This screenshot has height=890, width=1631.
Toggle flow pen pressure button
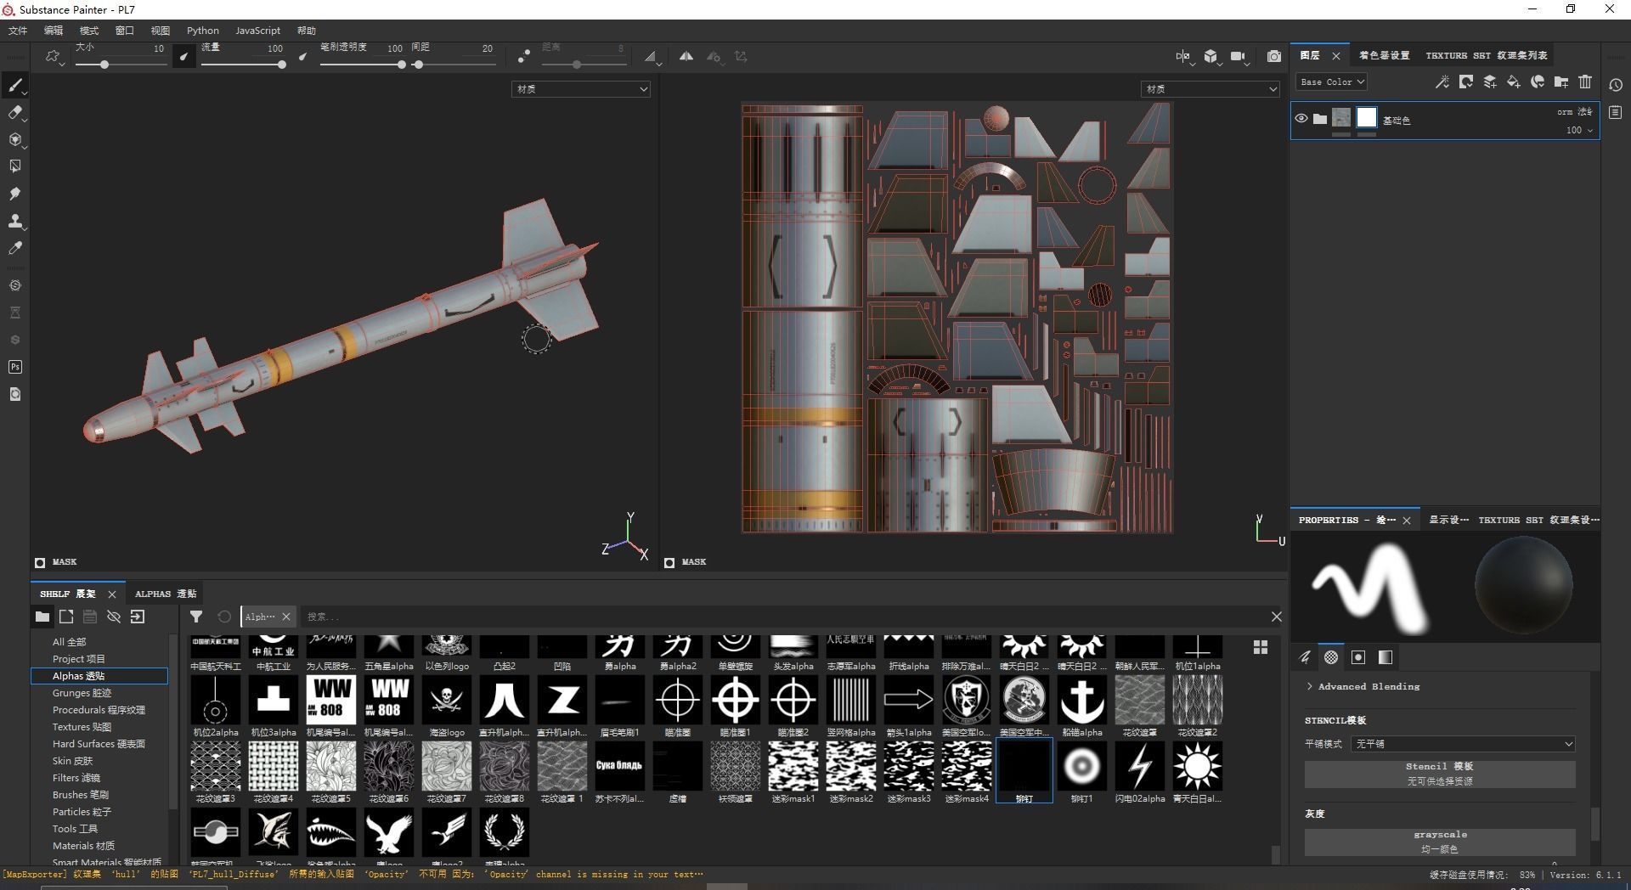(302, 57)
